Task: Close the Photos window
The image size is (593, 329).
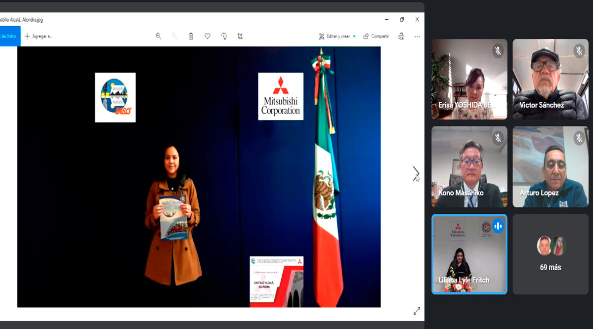Action: tap(417, 19)
